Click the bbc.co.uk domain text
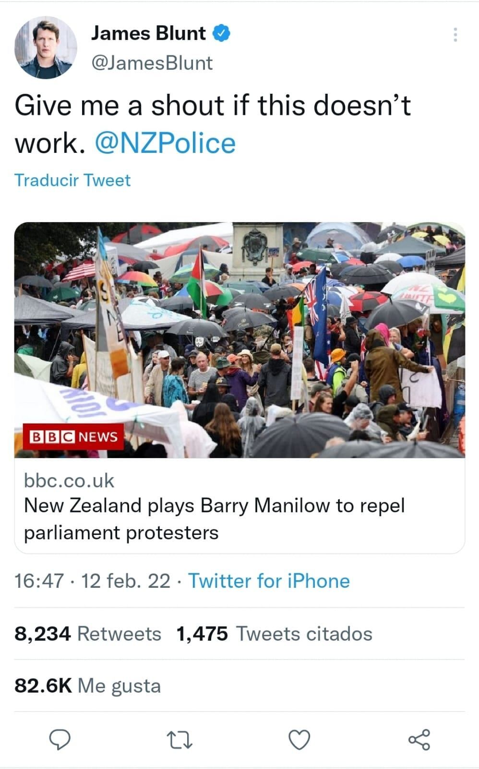Viewport: 479px width, 769px height. (x=69, y=480)
